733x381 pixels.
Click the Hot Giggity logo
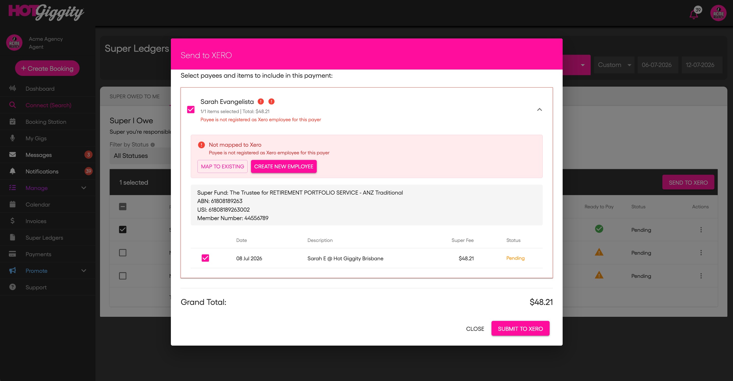[x=46, y=12]
